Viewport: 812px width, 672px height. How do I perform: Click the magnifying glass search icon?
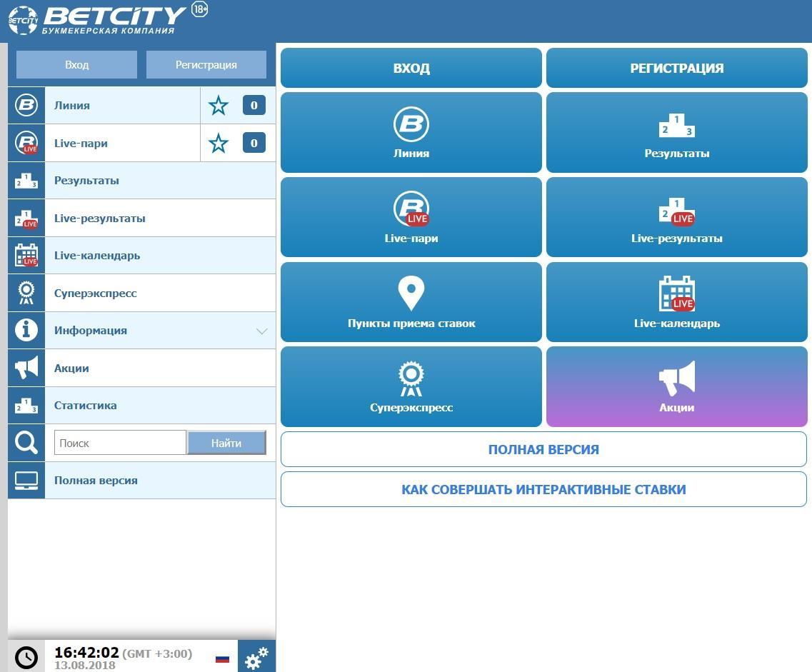pyautogui.click(x=26, y=443)
